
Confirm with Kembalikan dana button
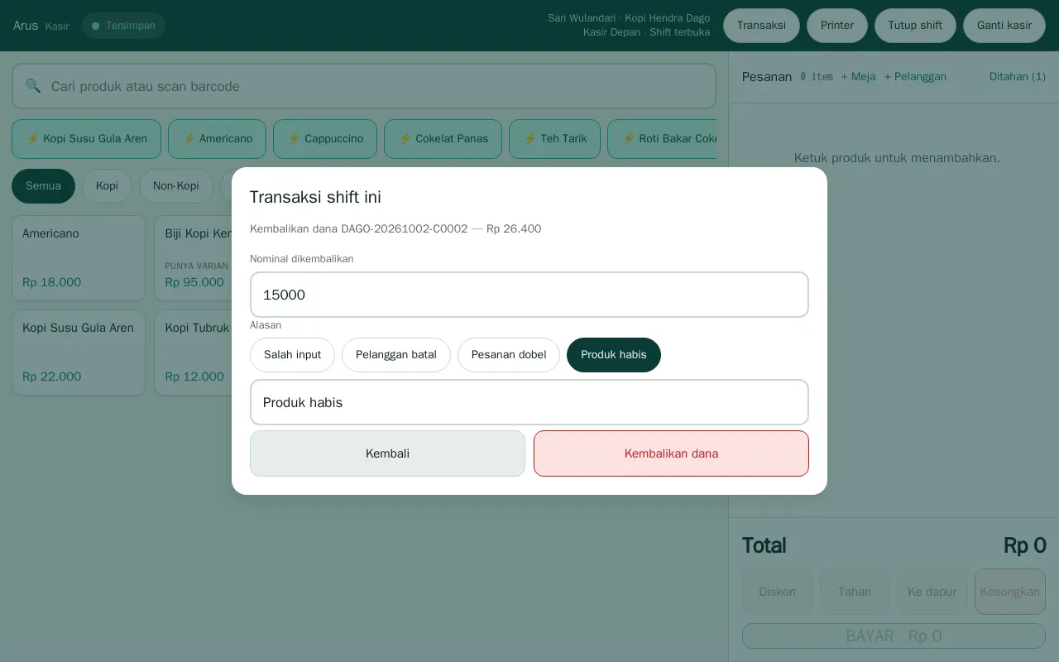(671, 453)
